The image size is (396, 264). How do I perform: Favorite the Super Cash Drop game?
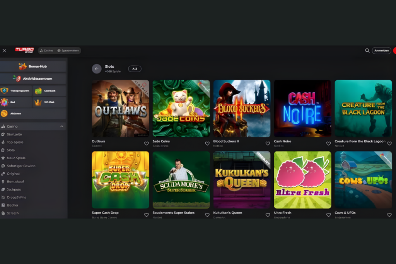pos(147,215)
